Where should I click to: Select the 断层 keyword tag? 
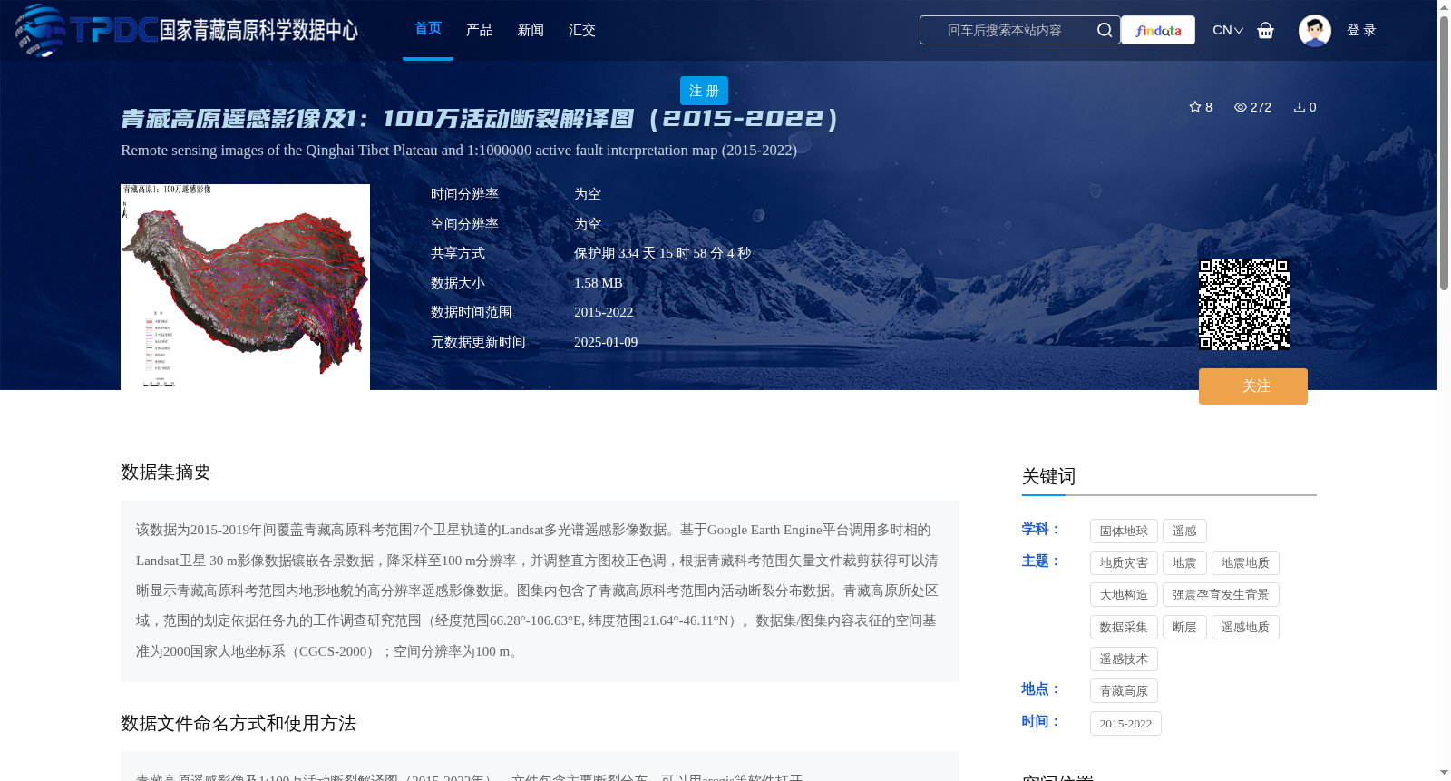coord(1184,628)
